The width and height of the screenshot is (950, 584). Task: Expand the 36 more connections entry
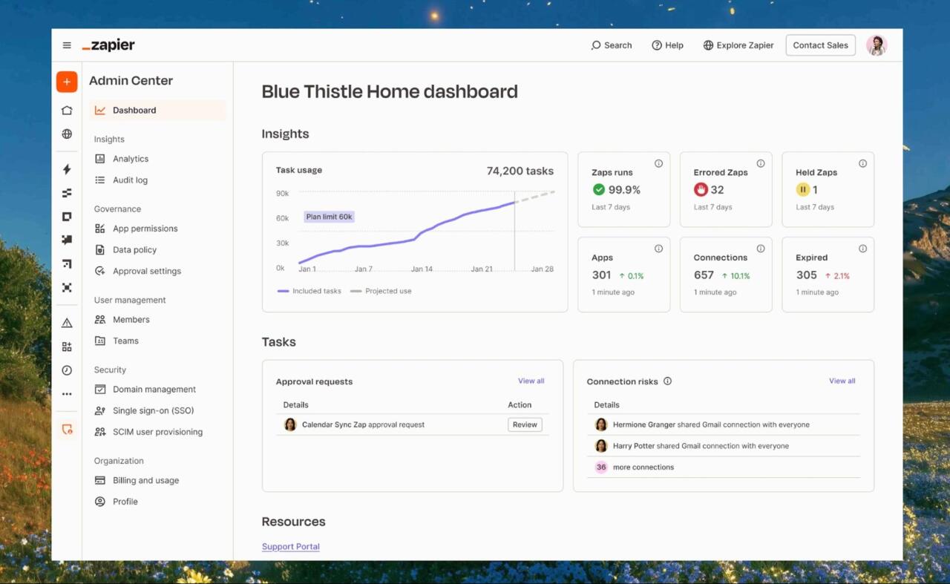[x=643, y=467]
